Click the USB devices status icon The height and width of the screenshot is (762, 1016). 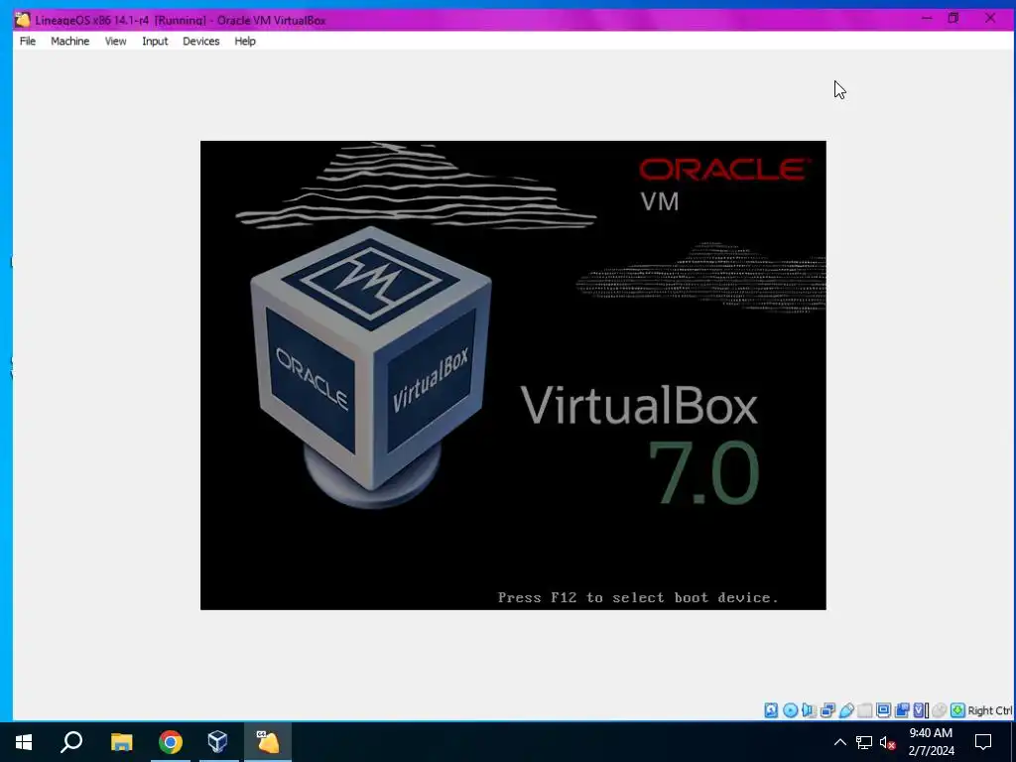coord(846,710)
